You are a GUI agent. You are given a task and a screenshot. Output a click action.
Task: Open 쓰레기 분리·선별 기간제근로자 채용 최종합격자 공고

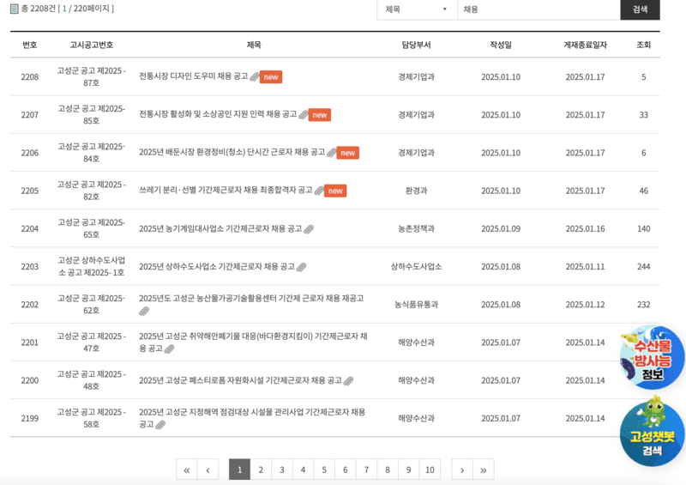click(x=226, y=191)
